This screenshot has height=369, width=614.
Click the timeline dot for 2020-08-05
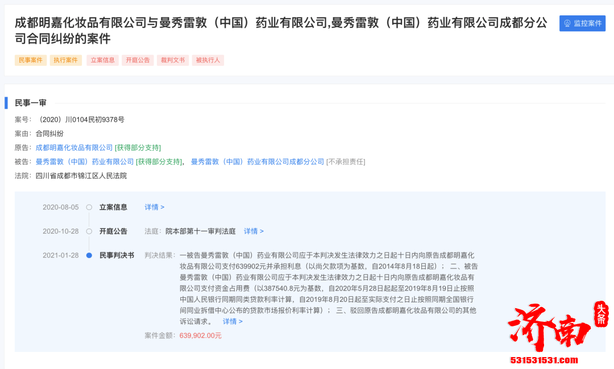pos(89,207)
